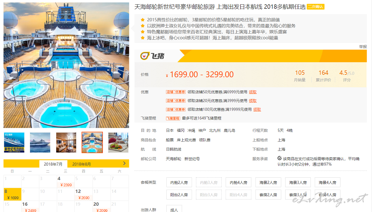Claim the 20元 coupon via 领取 link
The width and height of the screenshot is (372, 212).
(x=253, y=101)
